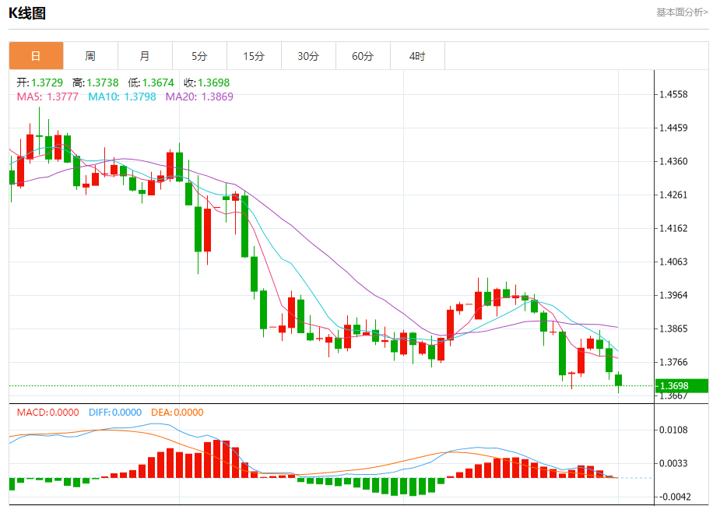This screenshot has width=713, height=506.
Task: Click the 1.3766 price axis label
Action: [x=673, y=362]
